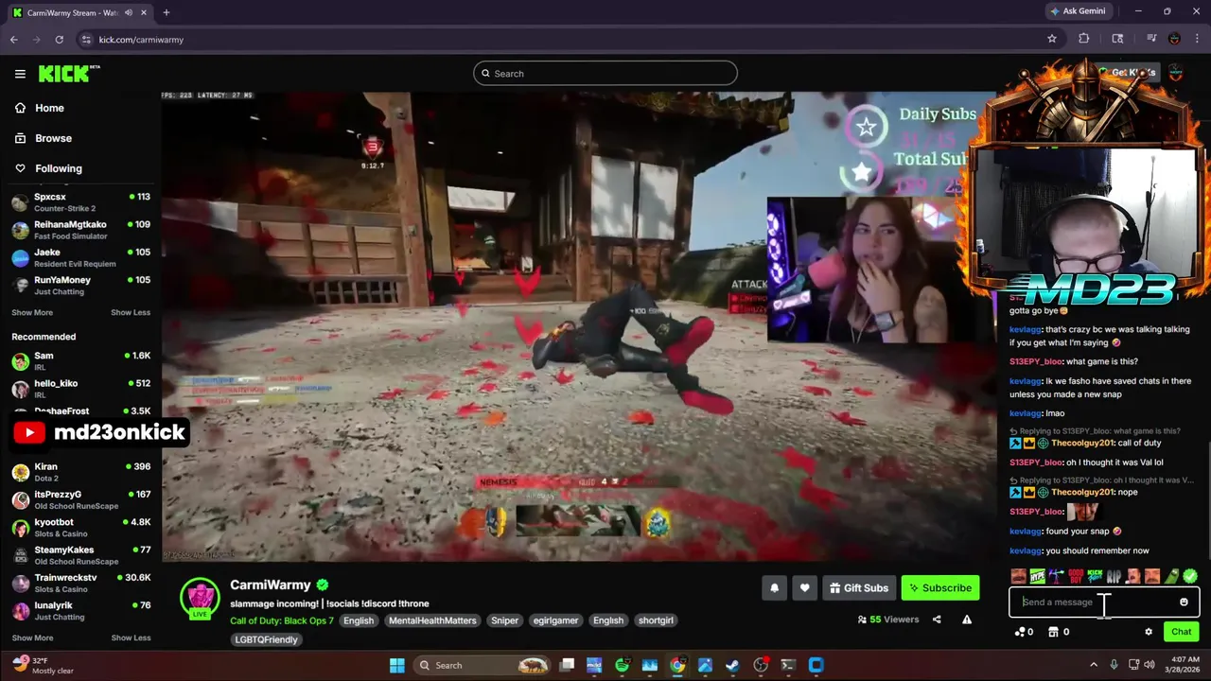Open RunYaMoney channel in sidebar

click(80, 286)
